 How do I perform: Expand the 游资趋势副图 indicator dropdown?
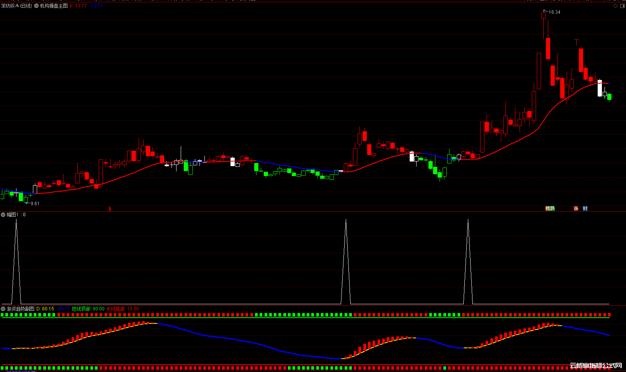click(3, 309)
